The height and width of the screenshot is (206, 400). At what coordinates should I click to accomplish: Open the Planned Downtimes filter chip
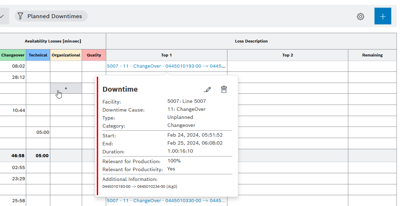pyautogui.click(x=51, y=16)
